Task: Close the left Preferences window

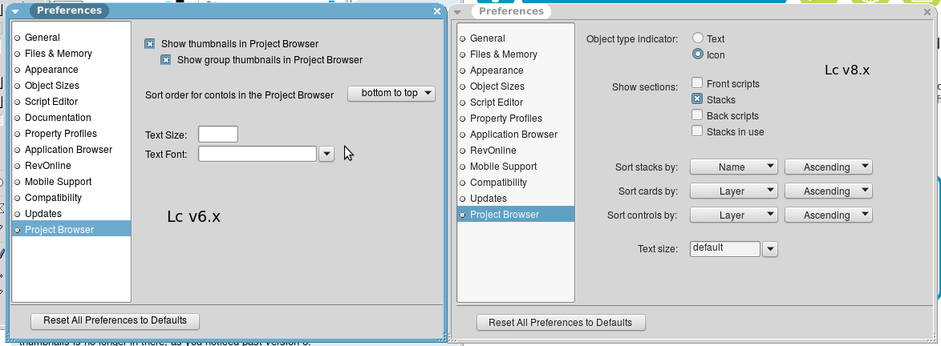Action: pyautogui.click(x=437, y=11)
